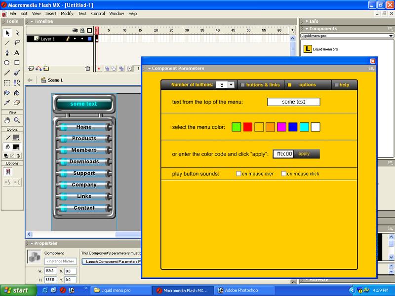Enable sound on mouse over checkbox
Image resolution: width=395 pixels, height=296 pixels.
pyautogui.click(x=238, y=174)
